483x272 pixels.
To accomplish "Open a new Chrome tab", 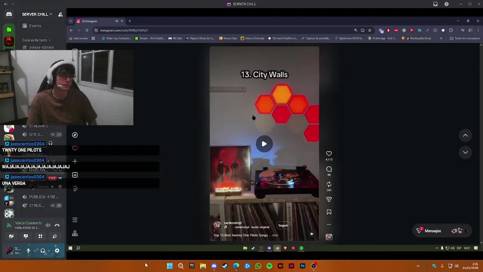I will (129, 21).
